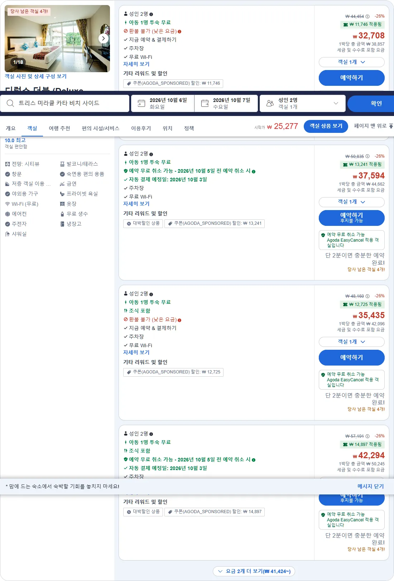Click 객실 상품 보기 button
This screenshot has height=581, width=394.
coord(326,126)
